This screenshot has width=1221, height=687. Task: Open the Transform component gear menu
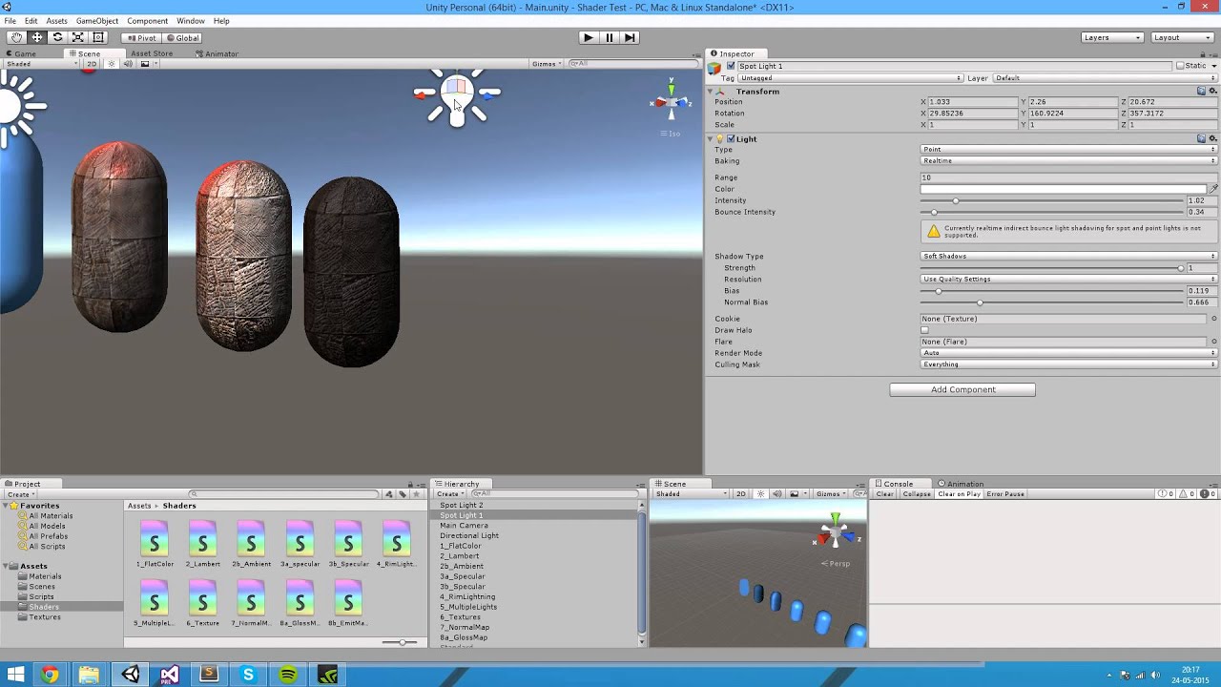[1212, 92]
